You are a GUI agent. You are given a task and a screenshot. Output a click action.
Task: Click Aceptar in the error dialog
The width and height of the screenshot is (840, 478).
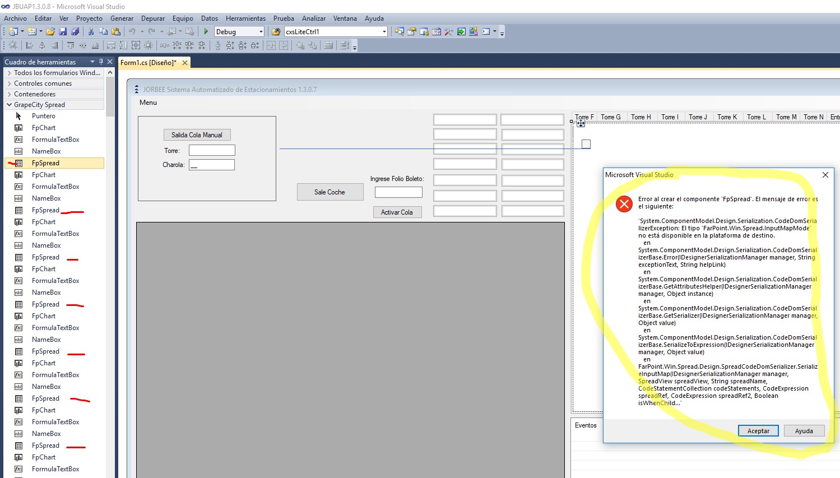(x=758, y=431)
